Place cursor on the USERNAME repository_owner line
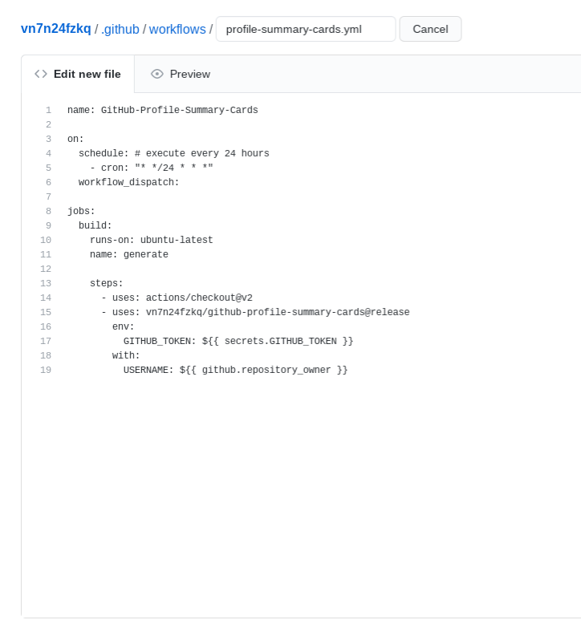 (x=234, y=370)
